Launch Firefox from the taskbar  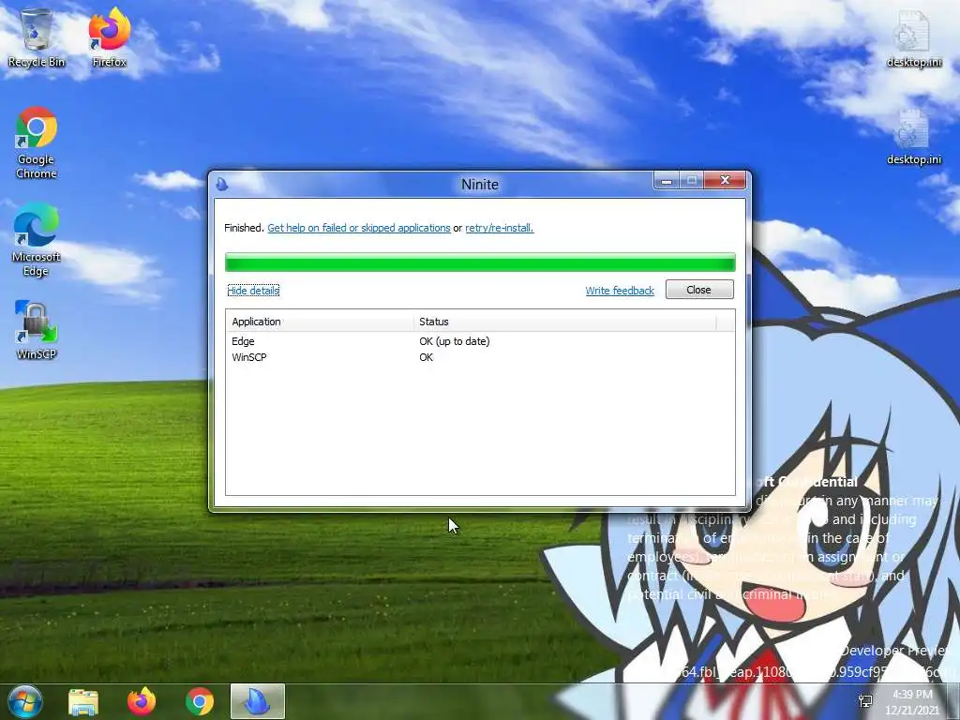(142, 701)
